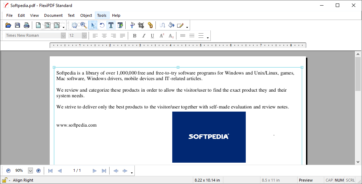Click the www.softpedia.com text
The height and width of the screenshot is (184, 362).
(76, 125)
